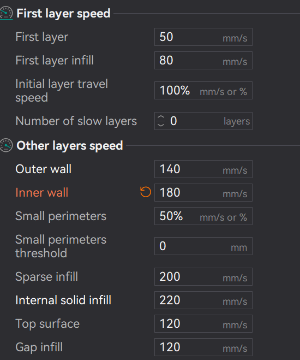Click the Outer wall setting label
Screen dimensions: 300x360
pyautogui.click(x=43, y=169)
